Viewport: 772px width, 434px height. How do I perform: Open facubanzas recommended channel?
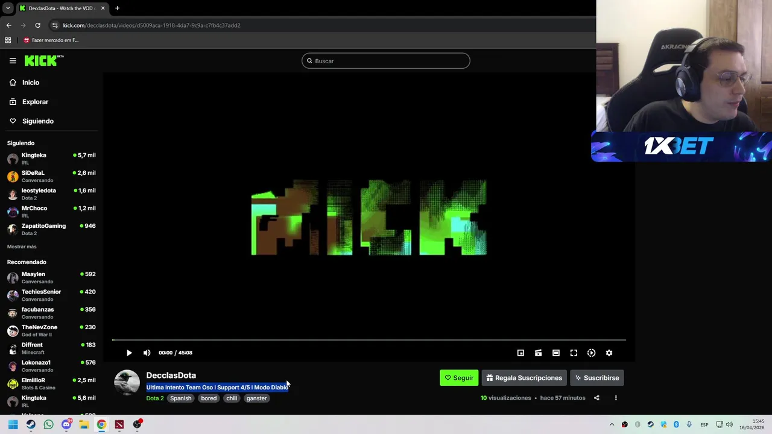coord(51,313)
